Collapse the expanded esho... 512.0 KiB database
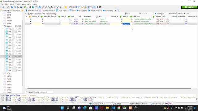 click(3, 26)
